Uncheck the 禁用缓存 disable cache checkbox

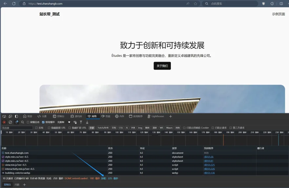(43, 122)
